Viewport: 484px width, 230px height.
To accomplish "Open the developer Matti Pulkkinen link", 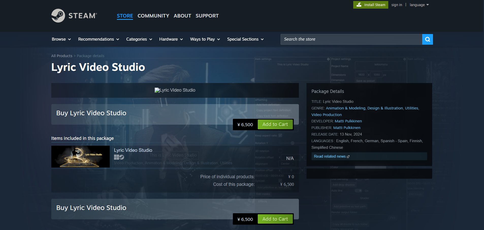I will click(x=348, y=121).
